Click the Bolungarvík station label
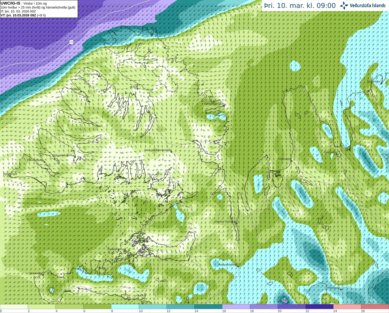Viewport: 389px width, 313px height. [x=91, y=74]
